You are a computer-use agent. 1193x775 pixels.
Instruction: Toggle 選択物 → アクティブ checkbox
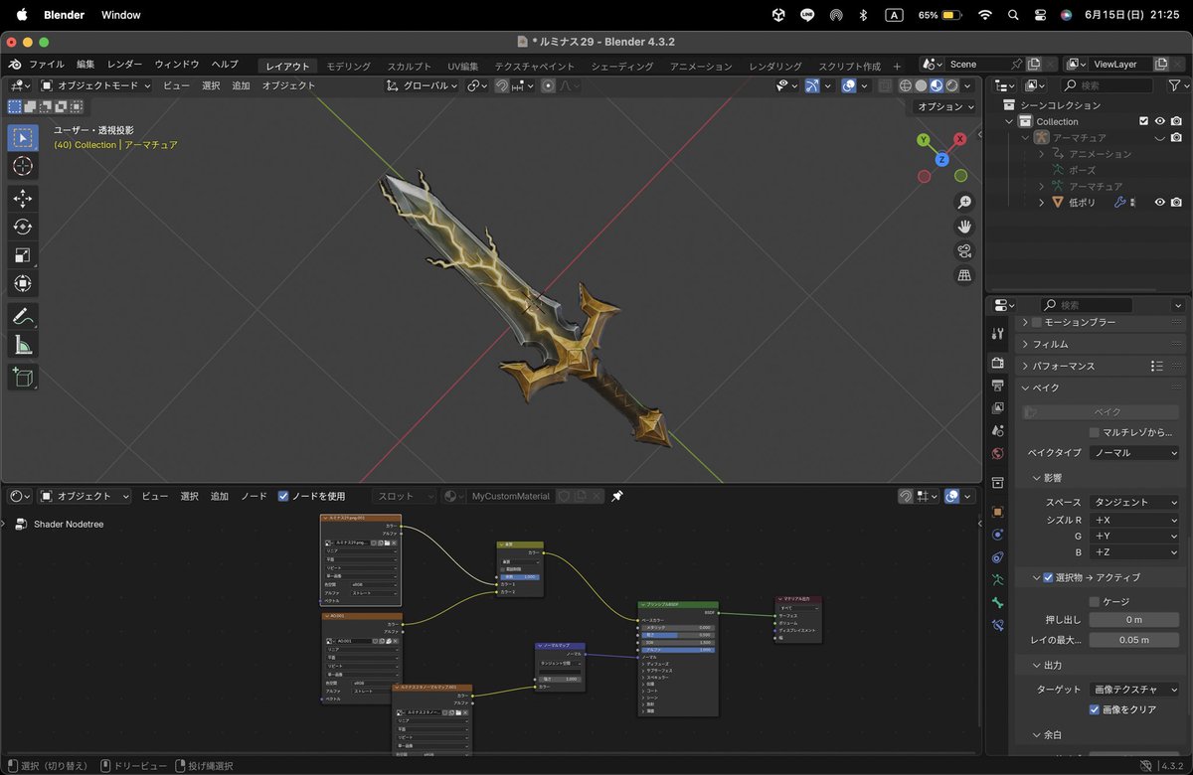coord(1048,577)
